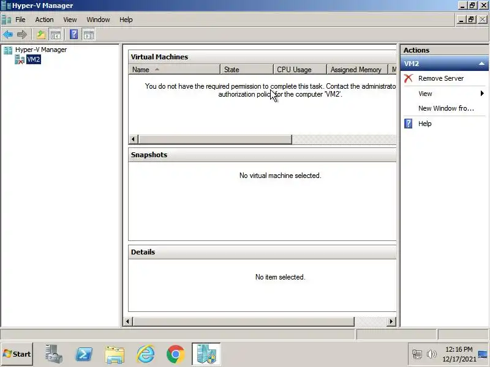Image resolution: width=490 pixels, height=367 pixels.
Task: Expand the View submenu in Actions pane
Action: point(425,94)
